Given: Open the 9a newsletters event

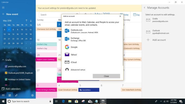Looking at the screenshot, I should click(89, 90).
